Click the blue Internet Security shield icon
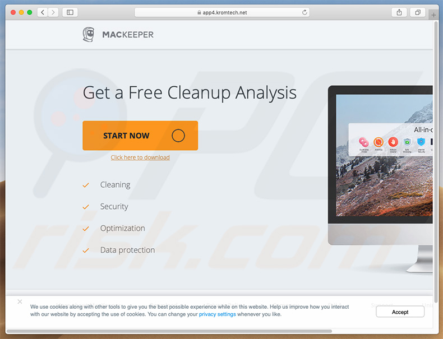Viewport: 443px width, 339px height. tap(421, 142)
